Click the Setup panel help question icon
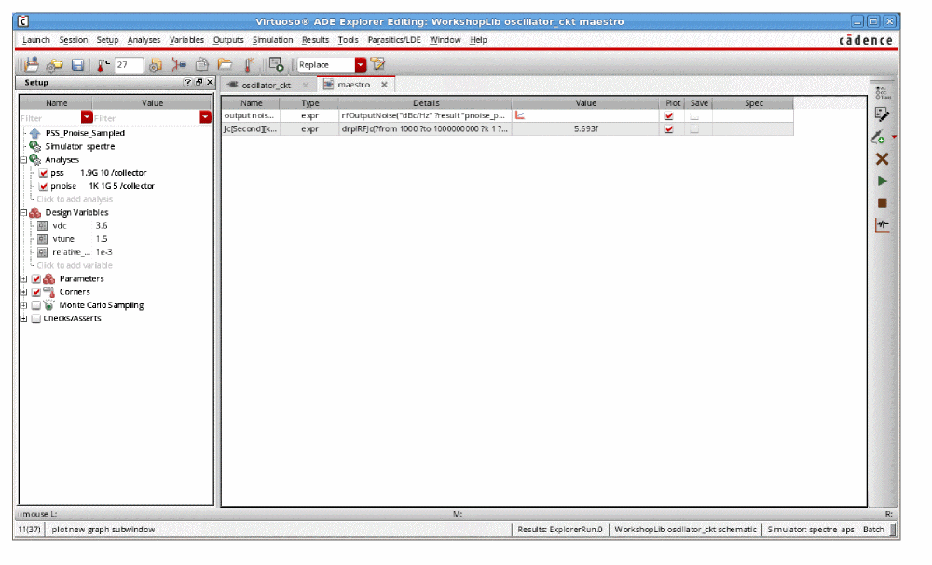Viewport: 932px width, 565px height. tap(188, 83)
